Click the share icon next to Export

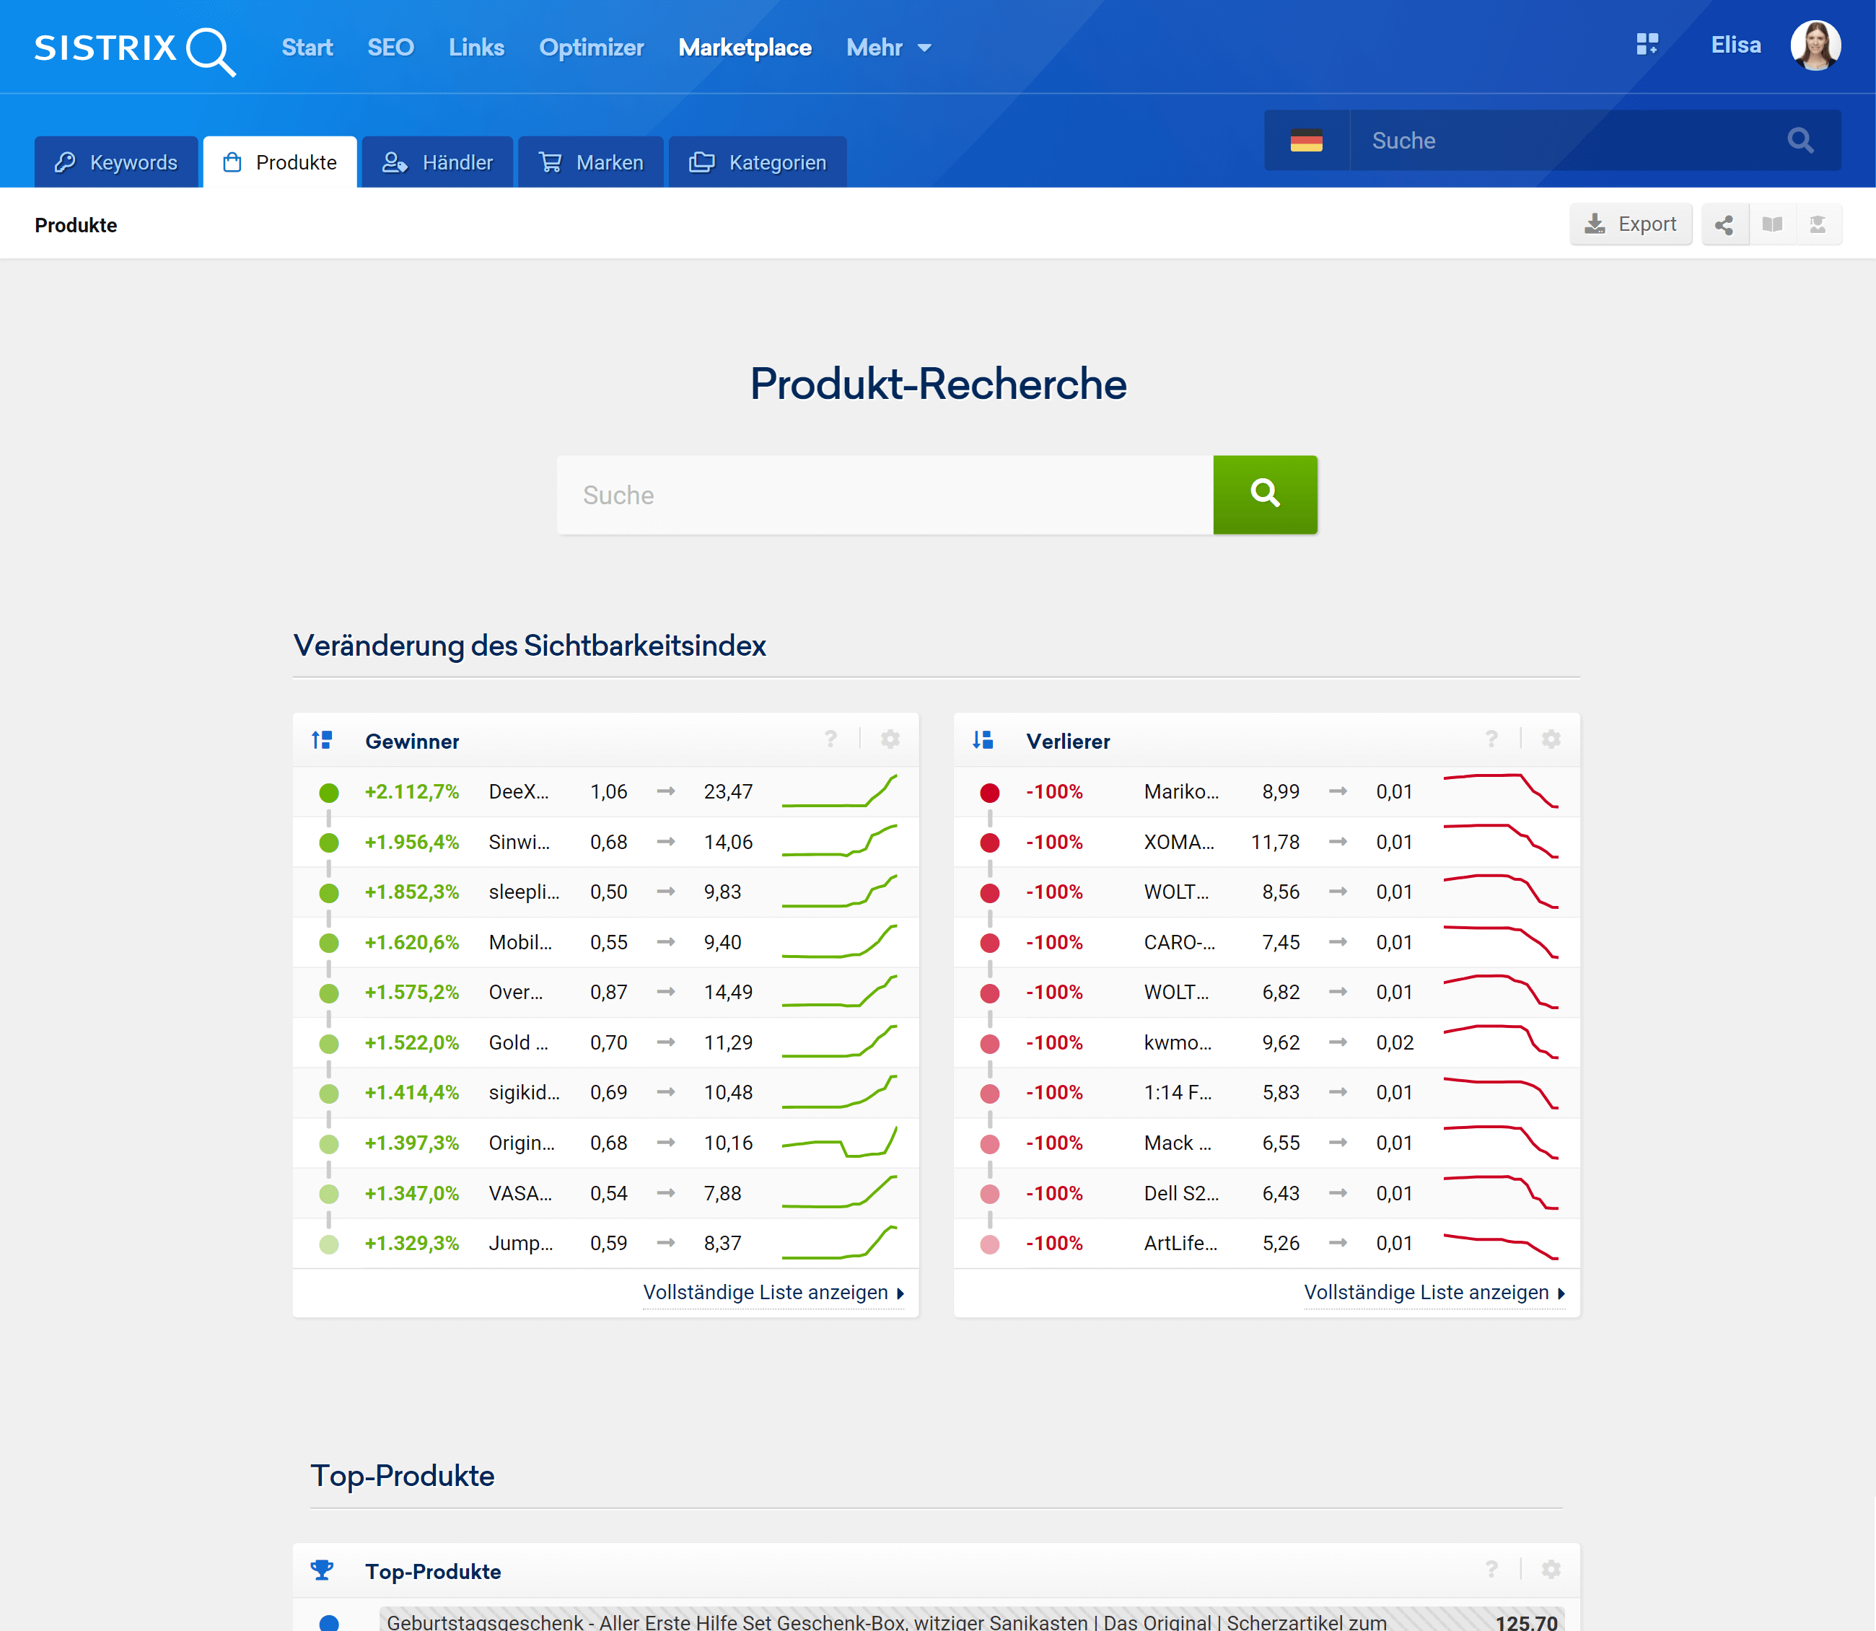pyautogui.click(x=1723, y=225)
